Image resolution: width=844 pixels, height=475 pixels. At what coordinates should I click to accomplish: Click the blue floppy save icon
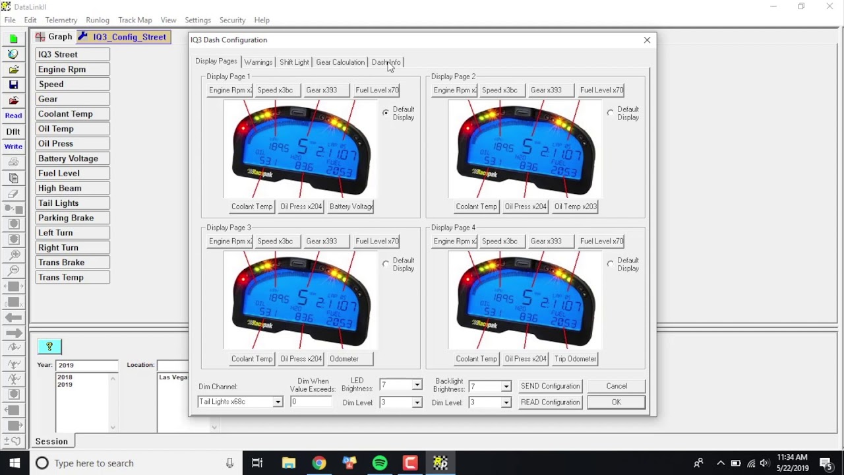(13, 84)
